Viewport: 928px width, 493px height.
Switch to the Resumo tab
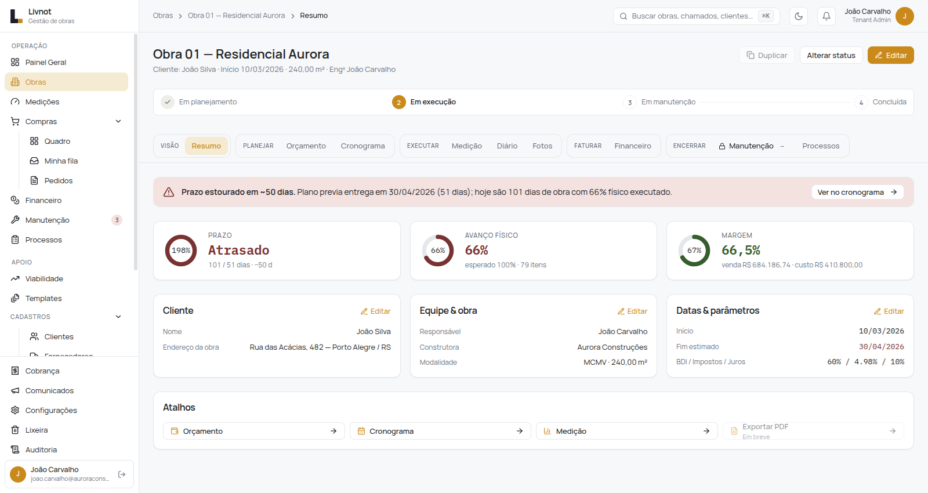206,146
